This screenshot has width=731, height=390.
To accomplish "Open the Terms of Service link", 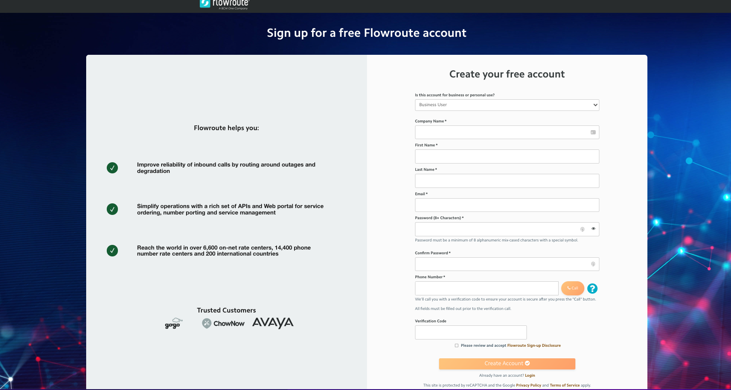I will [x=564, y=385].
